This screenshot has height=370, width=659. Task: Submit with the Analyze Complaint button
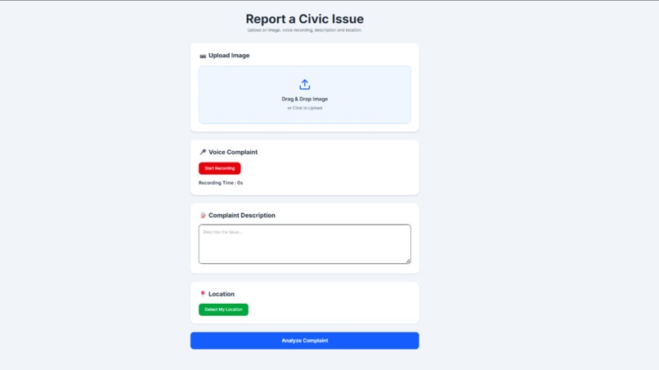click(305, 341)
